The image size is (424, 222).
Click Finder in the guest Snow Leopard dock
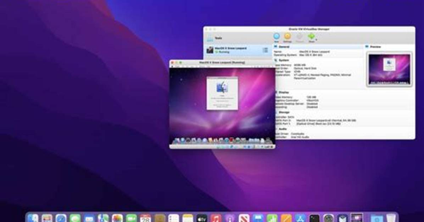(177, 141)
